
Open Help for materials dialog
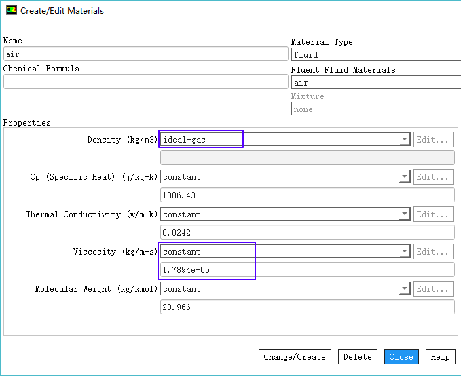pos(440,357)
